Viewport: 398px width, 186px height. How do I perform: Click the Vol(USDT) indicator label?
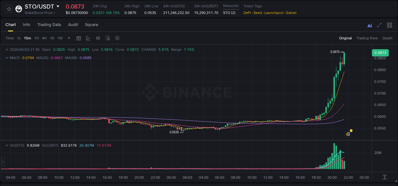[x=50, y=145]
